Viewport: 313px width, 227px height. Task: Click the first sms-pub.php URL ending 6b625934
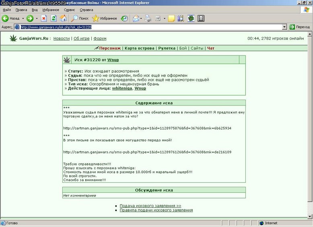(147, 128)
